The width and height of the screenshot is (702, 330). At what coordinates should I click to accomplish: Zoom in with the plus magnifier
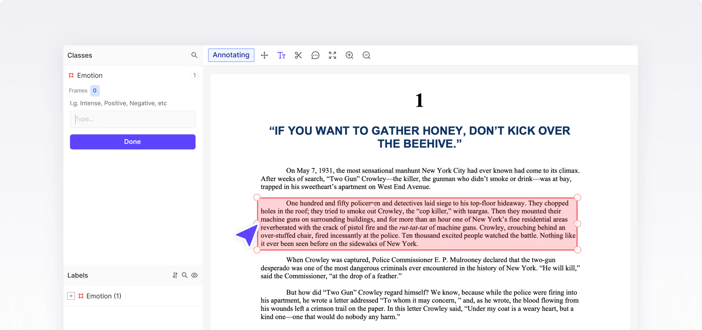coord(349,55)
